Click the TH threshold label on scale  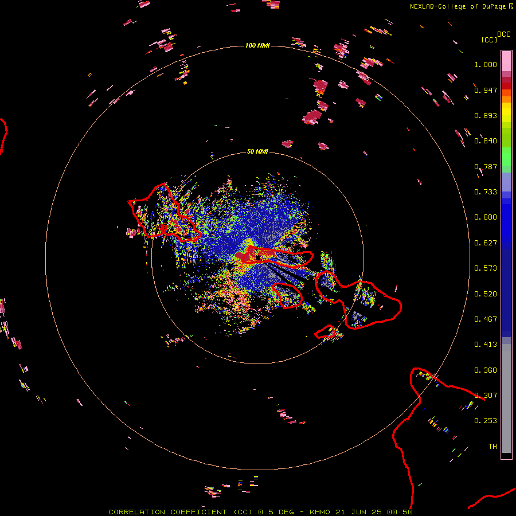pos(492,447)
